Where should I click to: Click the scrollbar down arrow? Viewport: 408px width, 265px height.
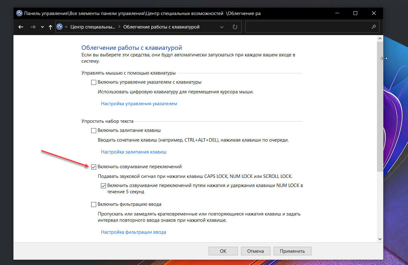(380, 239)
